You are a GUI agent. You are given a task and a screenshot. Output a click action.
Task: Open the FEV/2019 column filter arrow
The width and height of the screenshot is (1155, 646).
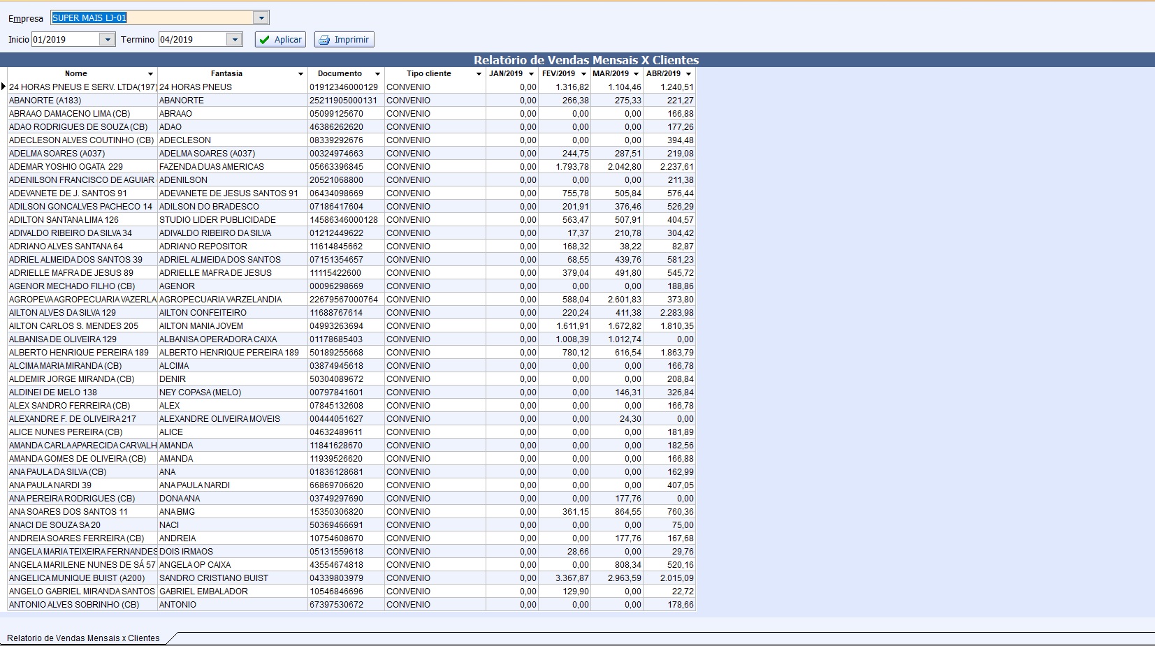coord(583,74)
